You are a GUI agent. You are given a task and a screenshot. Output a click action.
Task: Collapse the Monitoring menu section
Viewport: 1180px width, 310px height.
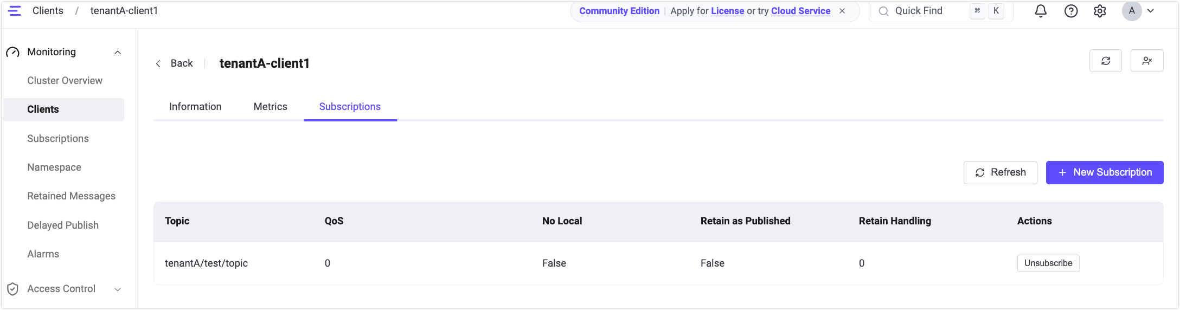118,52
